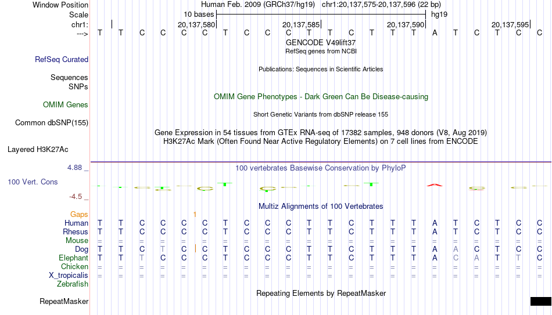Click the Window Position label
The height and width of the screenshot is (315, 552).
pyautogui.click(x=60, y=5)
